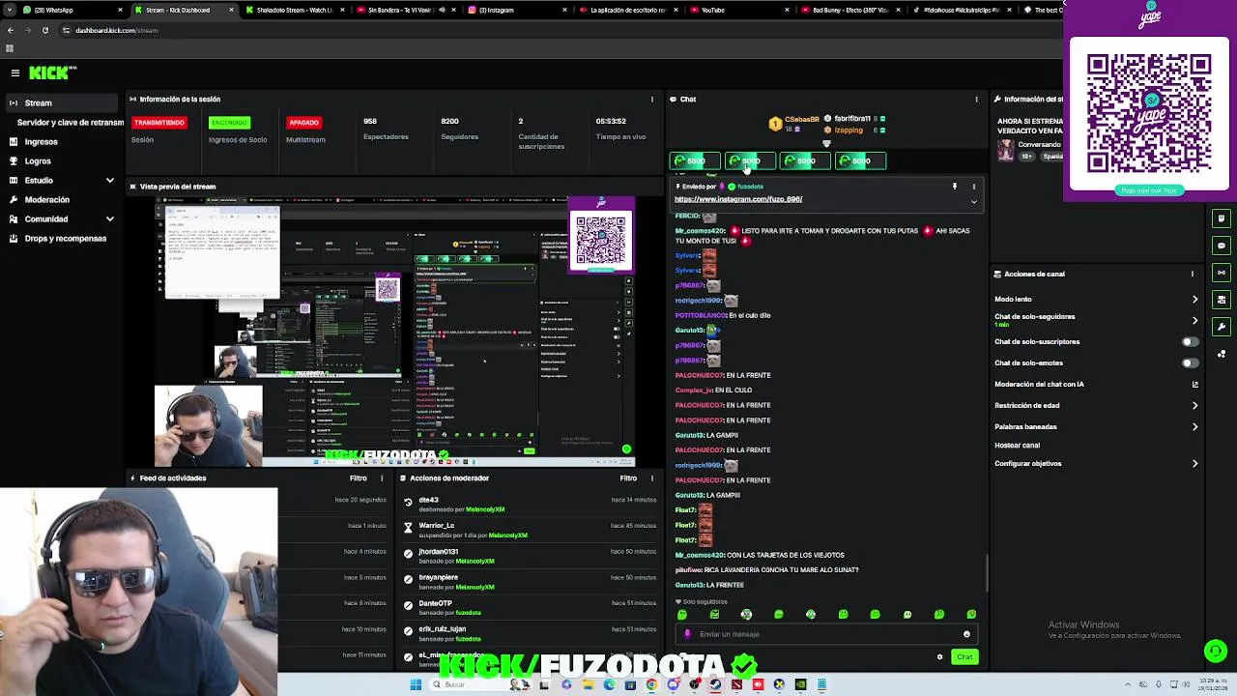Open the feed de actividades three-dot menu
The width and height of the screenshot is (1237, 696).
382,478
